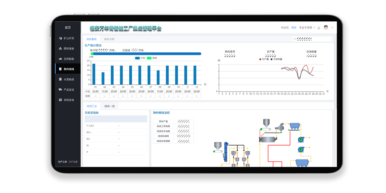Go to 首页 in the sidebar

68,28
